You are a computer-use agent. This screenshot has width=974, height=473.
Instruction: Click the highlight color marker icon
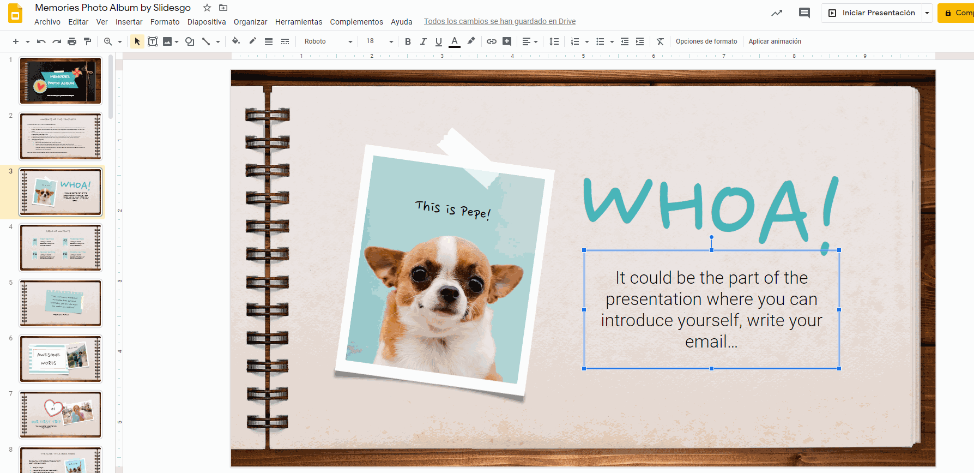coord(471,41)
